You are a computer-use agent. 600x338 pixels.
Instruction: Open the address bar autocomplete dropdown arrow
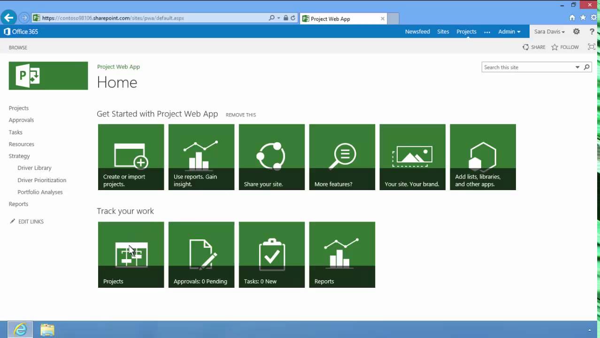pos(278,18)
